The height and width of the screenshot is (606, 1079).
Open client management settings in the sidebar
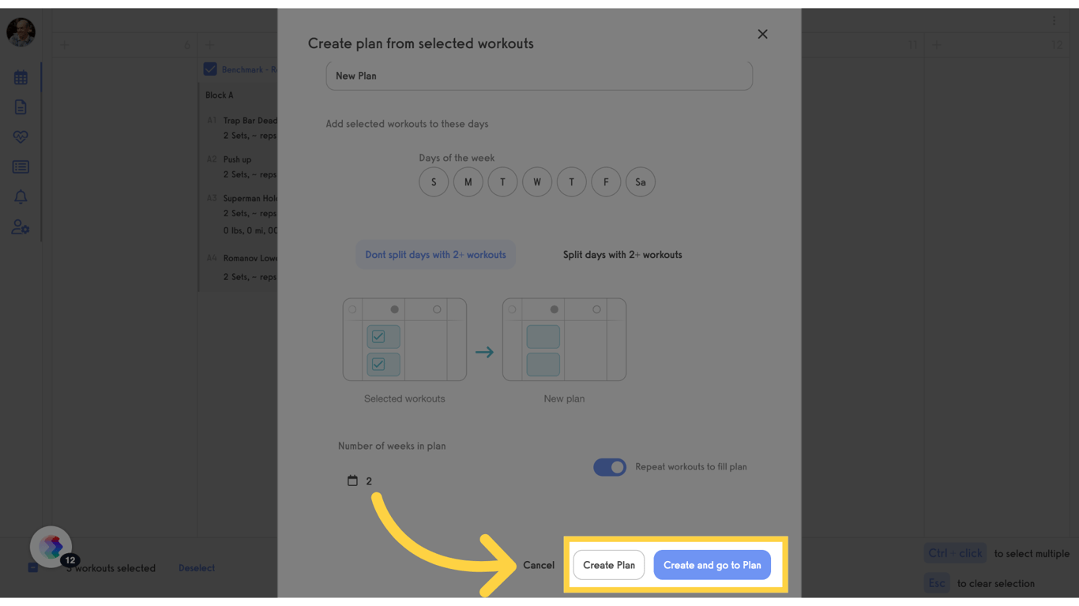[21, 227]
